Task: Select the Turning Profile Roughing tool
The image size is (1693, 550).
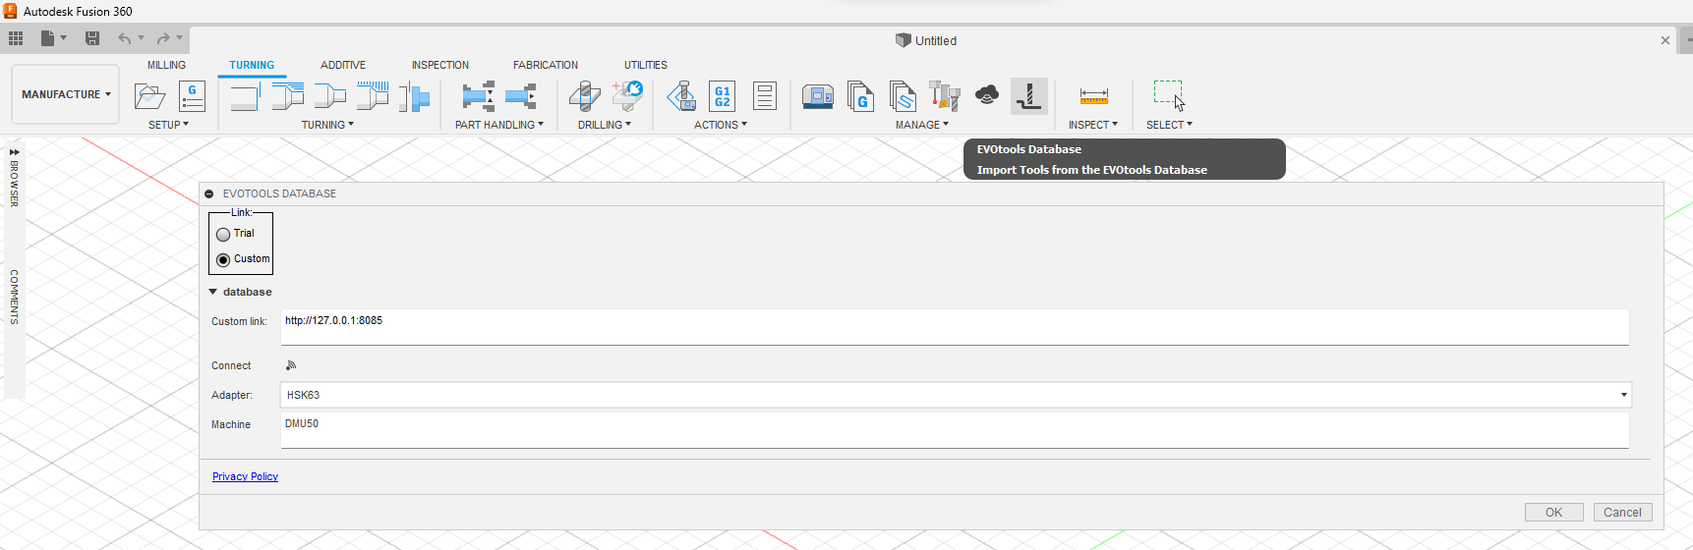Action: tap(287, 96)
